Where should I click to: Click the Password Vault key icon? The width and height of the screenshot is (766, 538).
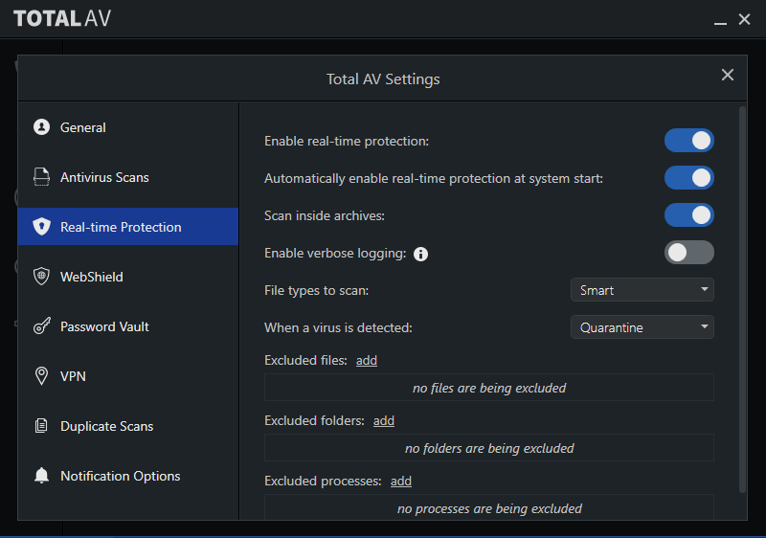tap(41, 326)
